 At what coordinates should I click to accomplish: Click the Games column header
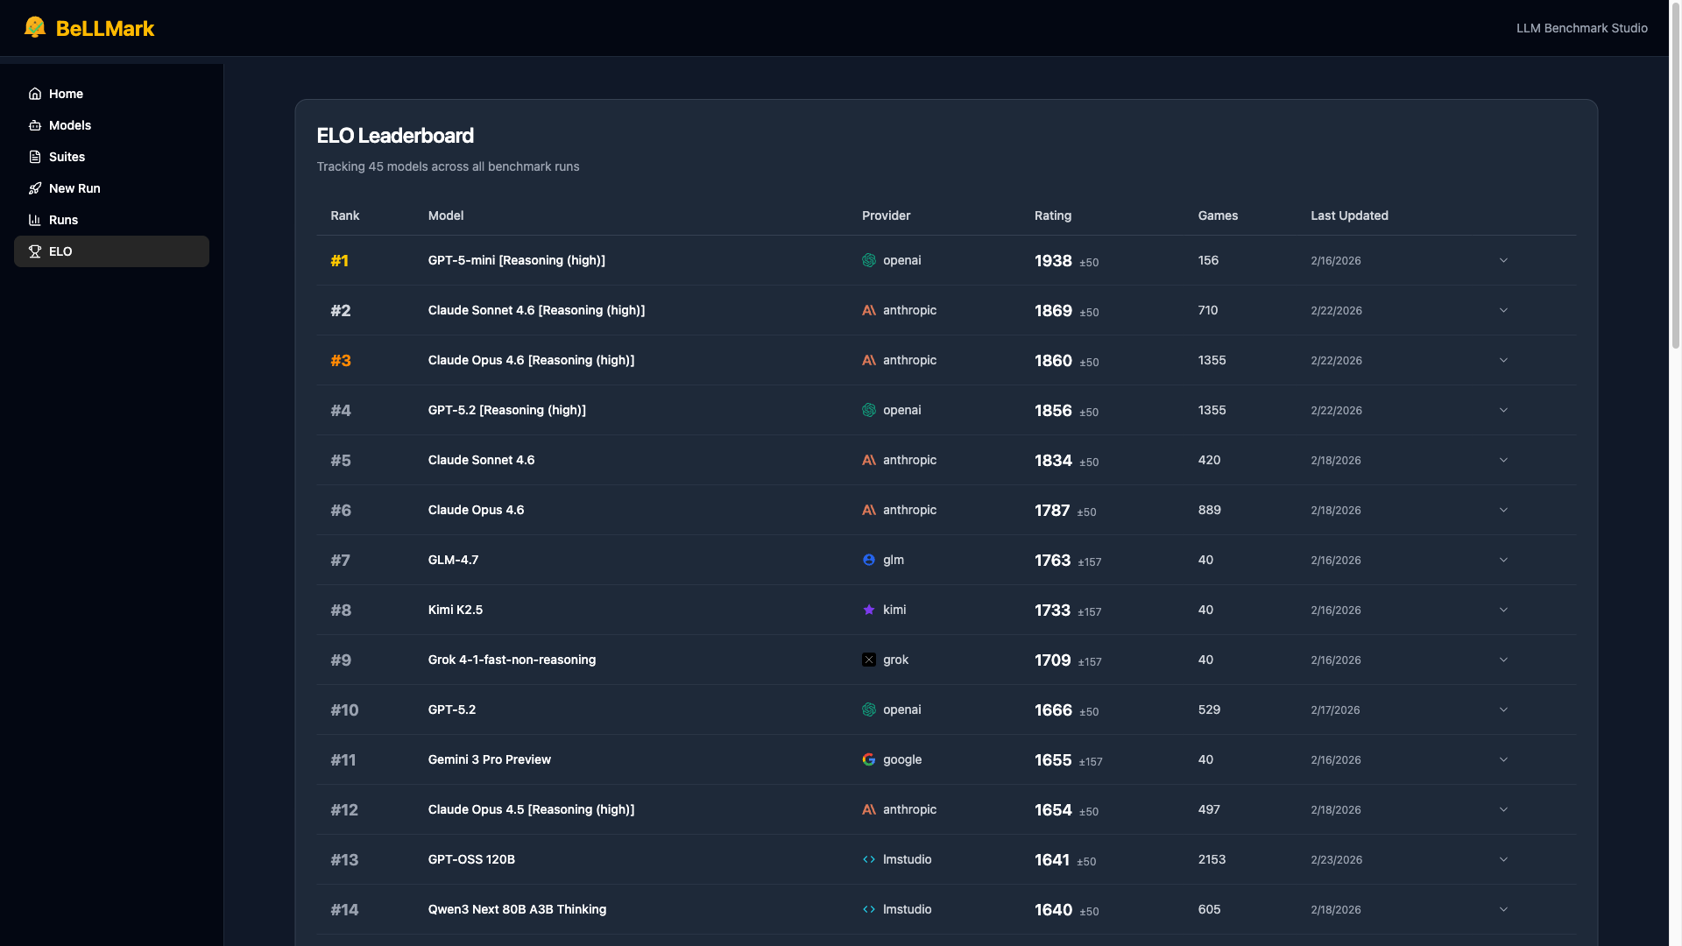click(1218, 215)
